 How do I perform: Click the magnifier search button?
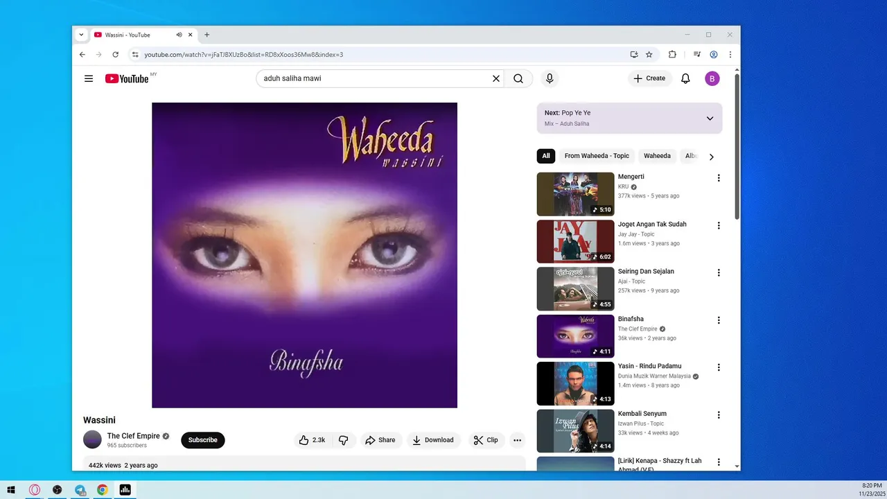tap(518, 78)
